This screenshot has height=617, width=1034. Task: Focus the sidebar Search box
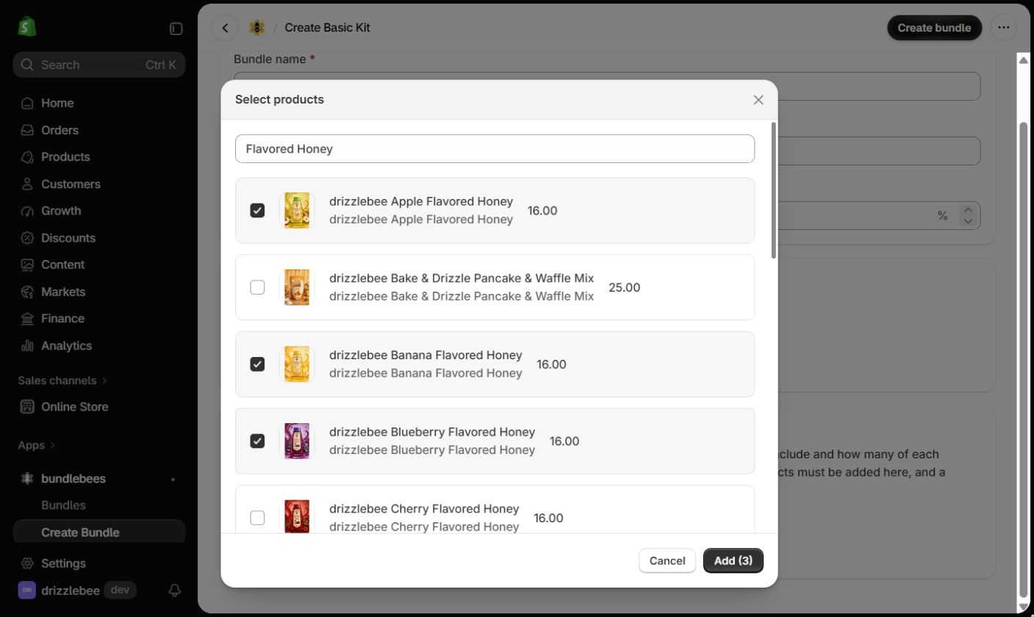pyautogui.click(x=99, y=65)
